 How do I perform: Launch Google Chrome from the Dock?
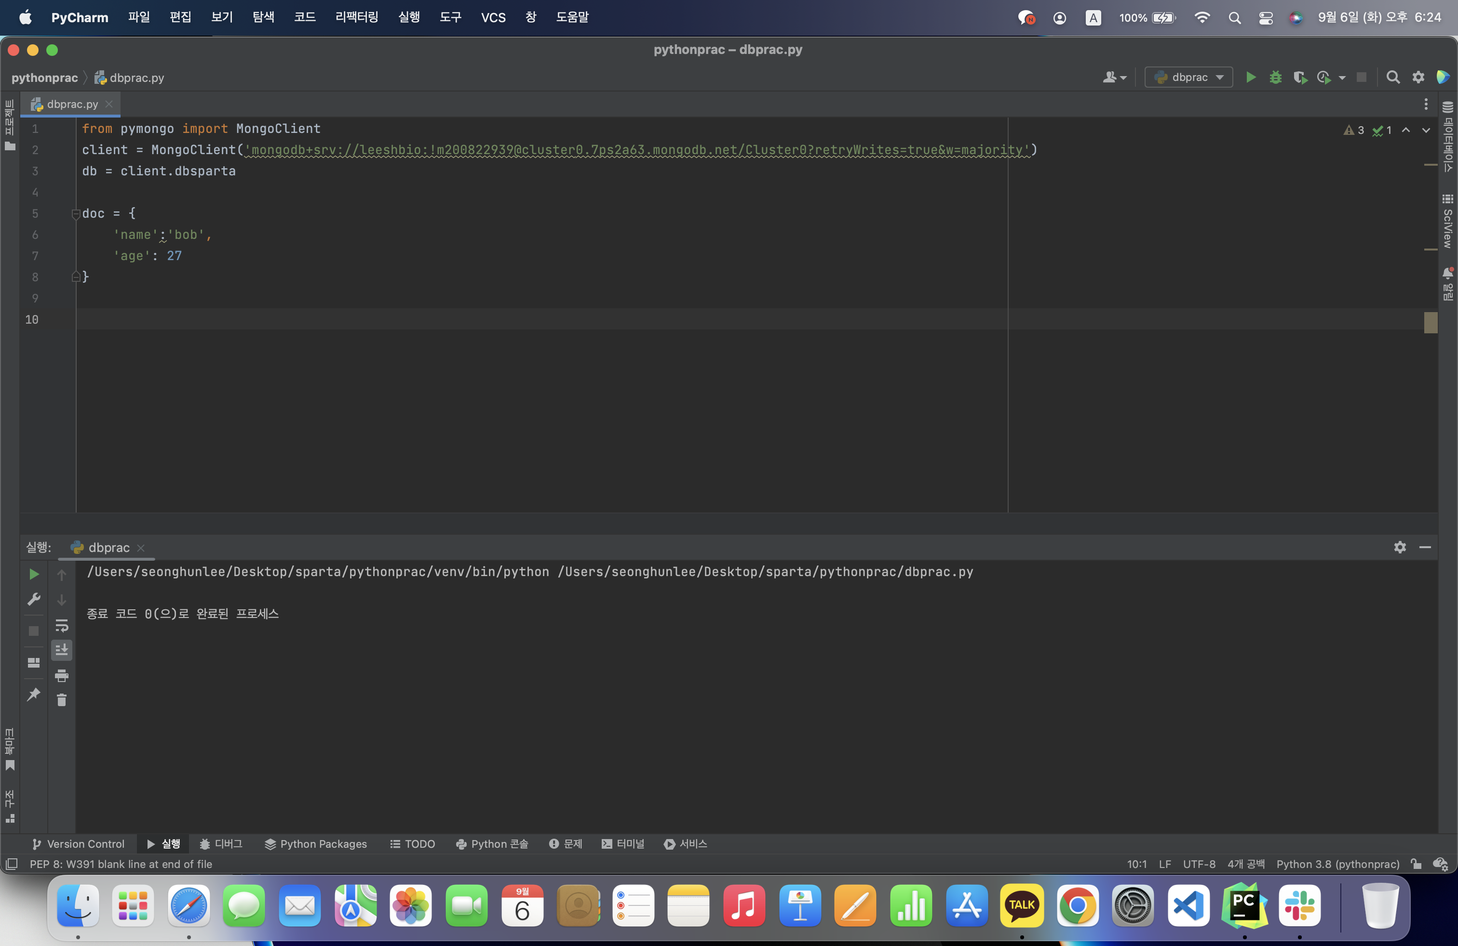tap(1077, 906)
